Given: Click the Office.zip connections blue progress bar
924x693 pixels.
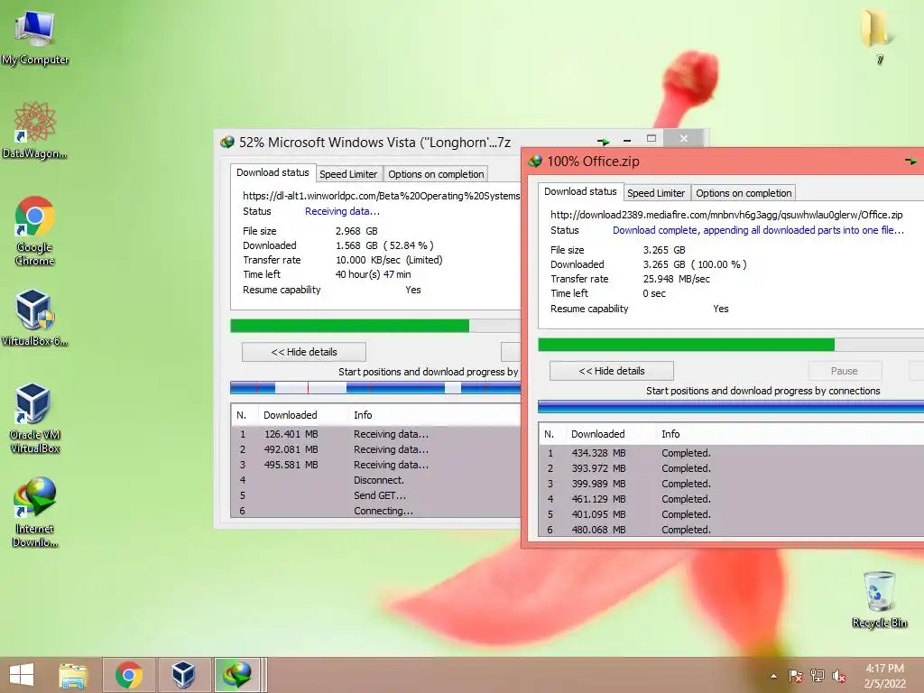Looking at the screenshot, I should click(x=731, y=407).
